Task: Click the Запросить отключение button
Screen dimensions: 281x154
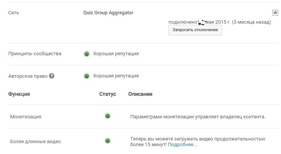Action: (195, 30)
